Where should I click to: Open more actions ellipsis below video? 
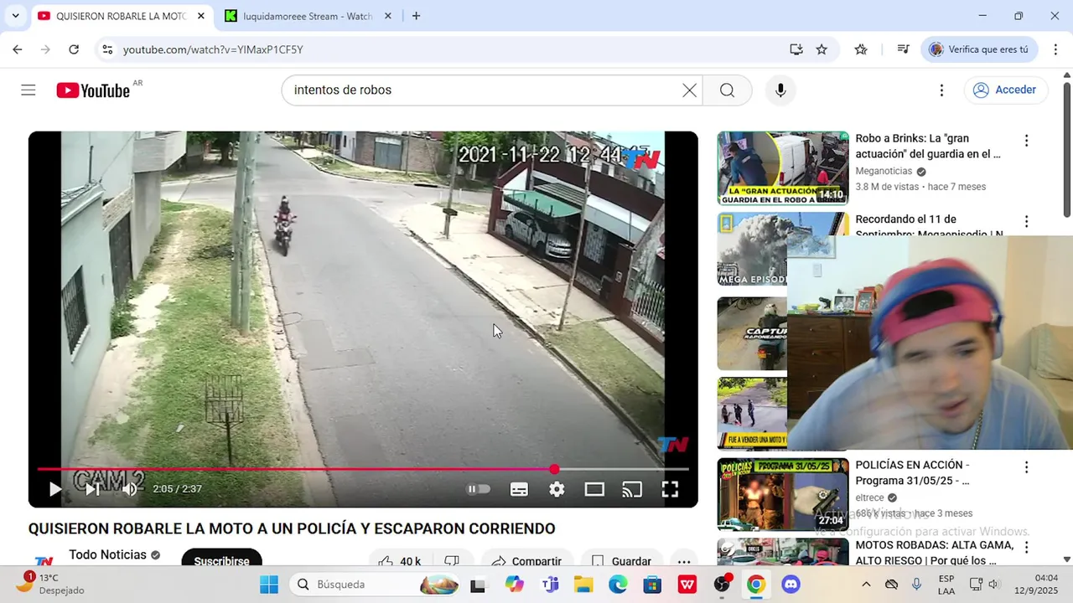tap(684, 560)
